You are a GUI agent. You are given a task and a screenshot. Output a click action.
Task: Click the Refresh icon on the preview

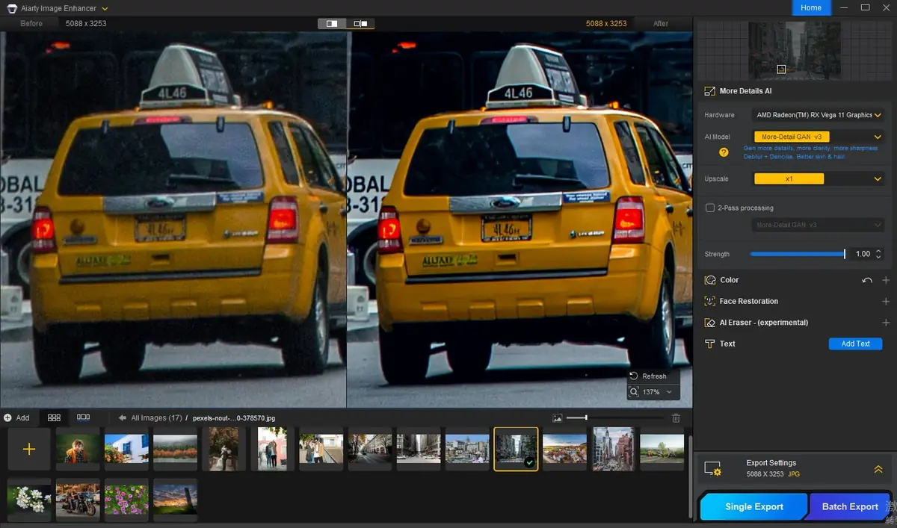coord(635,376)
